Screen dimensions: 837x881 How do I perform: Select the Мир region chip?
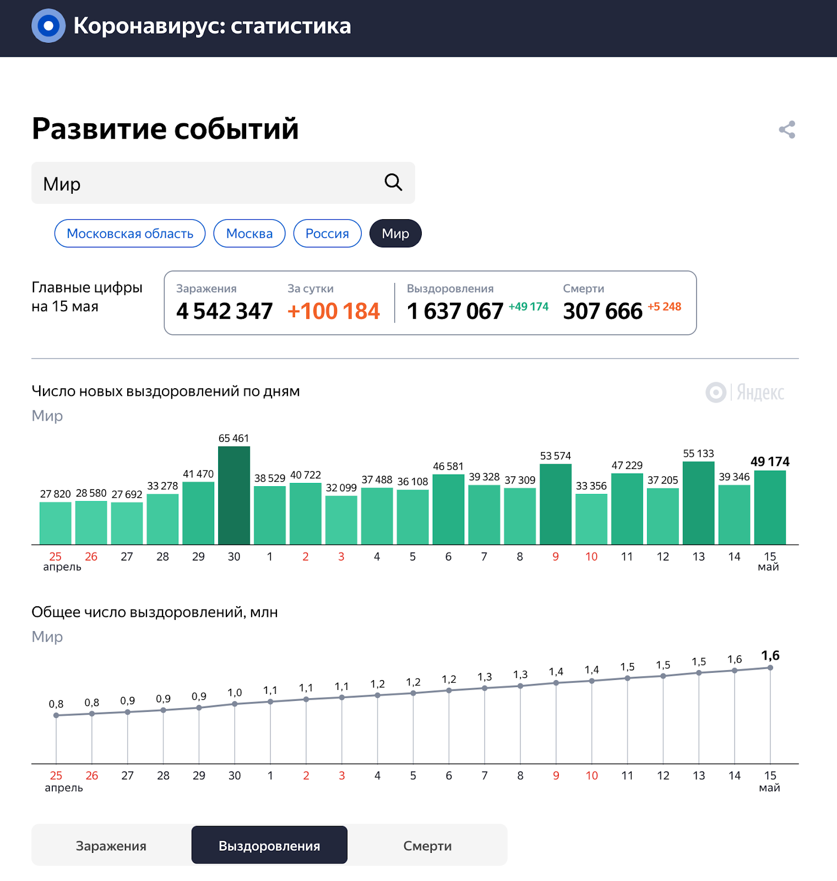(395, 233)
